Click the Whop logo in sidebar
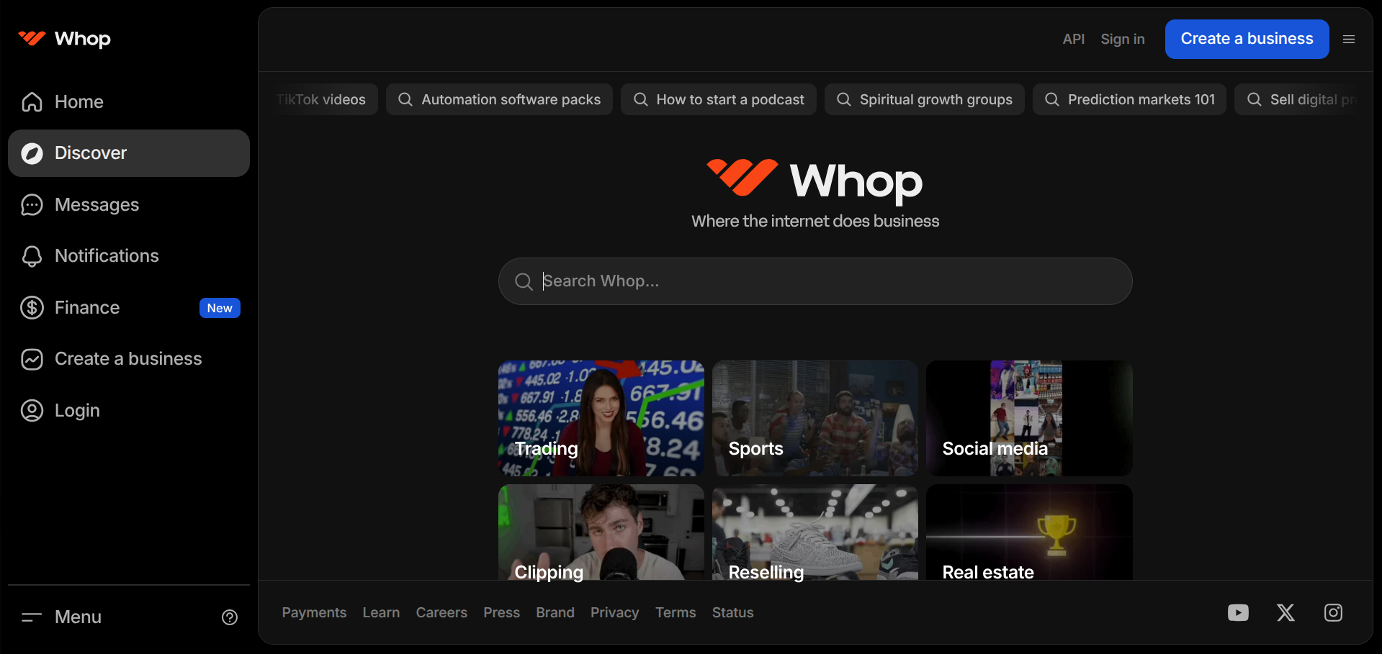The height and width of the screenshot is (654, 1382). [65, 39]
